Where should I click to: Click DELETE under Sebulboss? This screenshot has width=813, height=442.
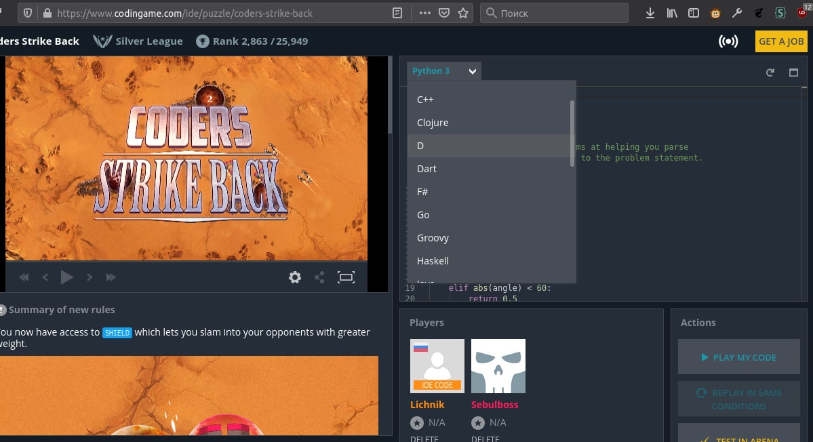pyautogui.click(x=485, y=439)
